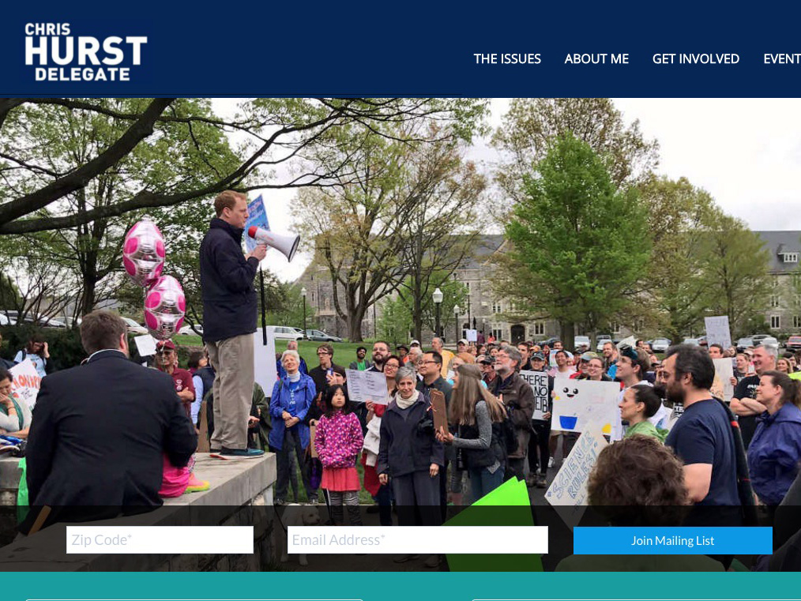Open The Issues menu item
Image resolution: width=801 pixels, height=601 pixels.
tap(507, 59)
